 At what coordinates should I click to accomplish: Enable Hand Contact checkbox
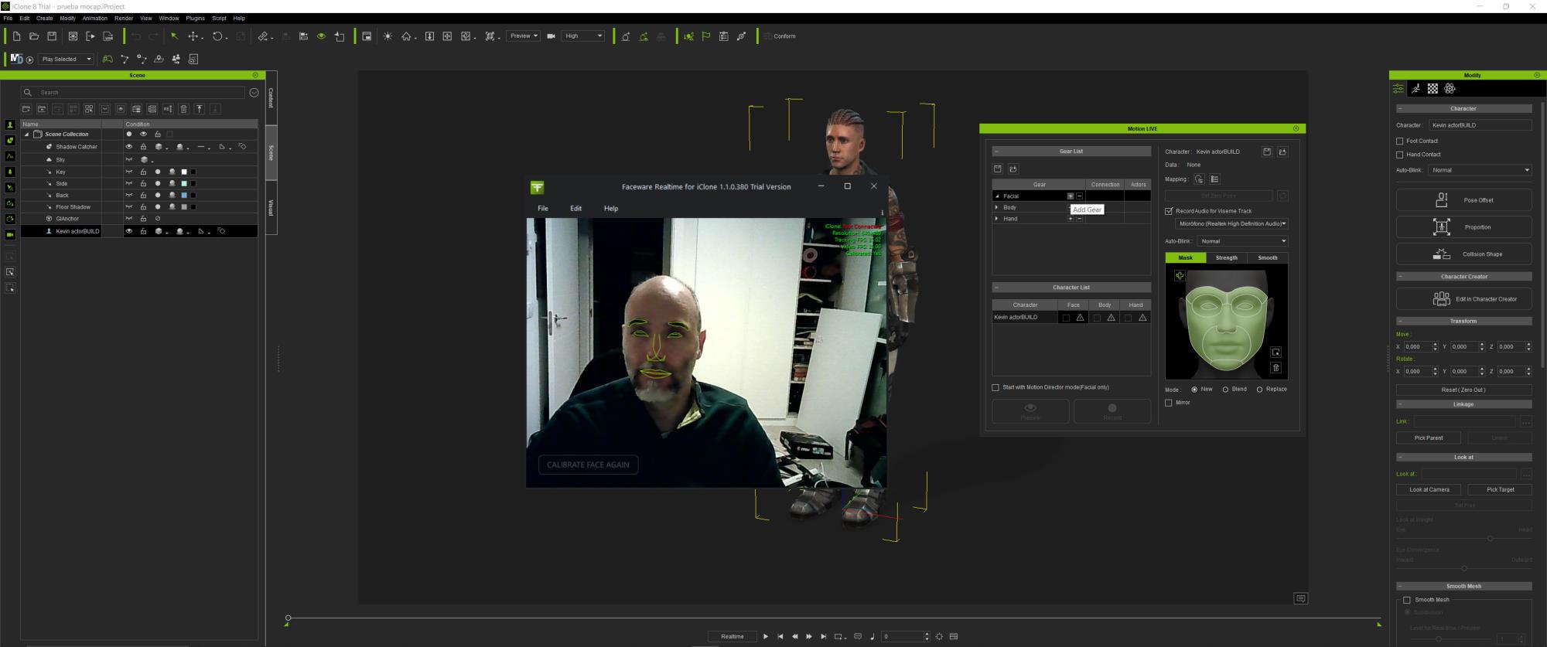pyautogui.click(x=1399, y=155)
